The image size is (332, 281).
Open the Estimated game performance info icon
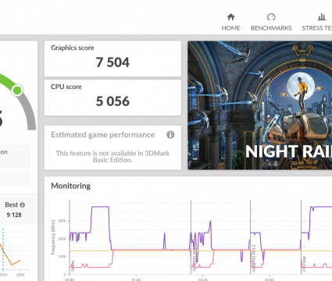tap(170, 135)
